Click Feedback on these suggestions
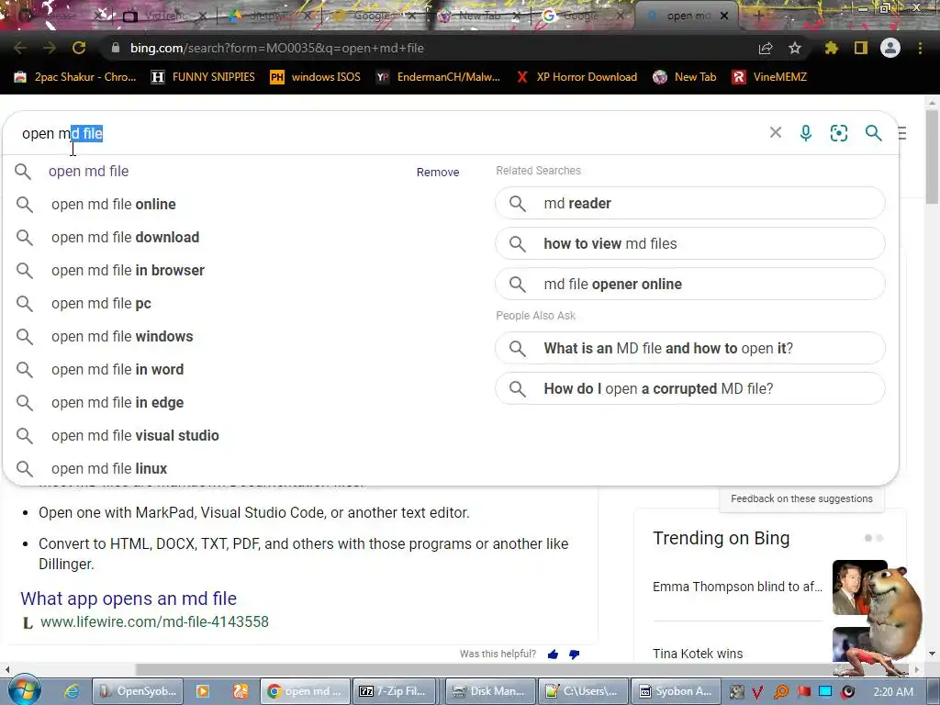Viewport: 940px width, 705px height. [x=801, y=498]
